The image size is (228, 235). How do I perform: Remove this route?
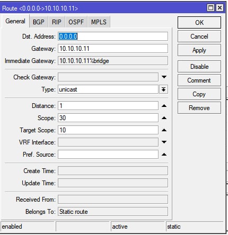[x=199, y=108]
